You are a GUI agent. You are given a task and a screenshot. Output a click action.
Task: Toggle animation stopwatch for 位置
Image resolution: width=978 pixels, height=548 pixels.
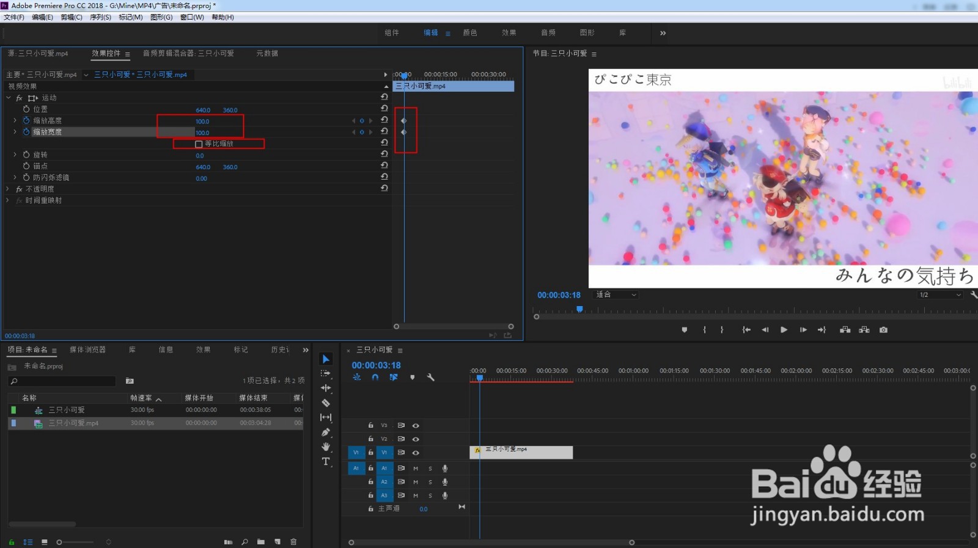pyautogui.click(x=26, y=109)
